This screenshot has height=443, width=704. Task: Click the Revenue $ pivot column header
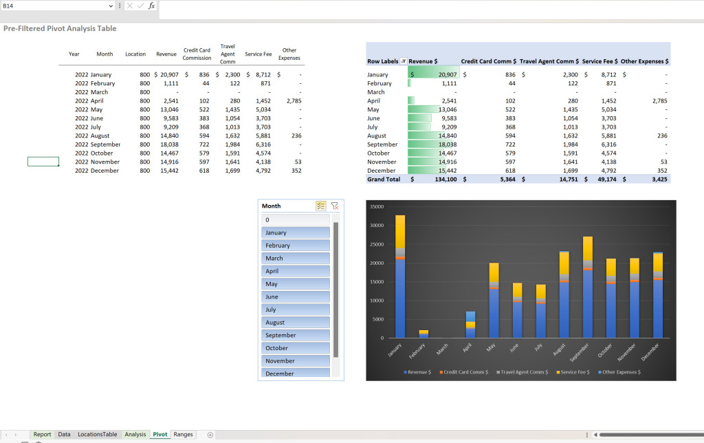(423, 61)
